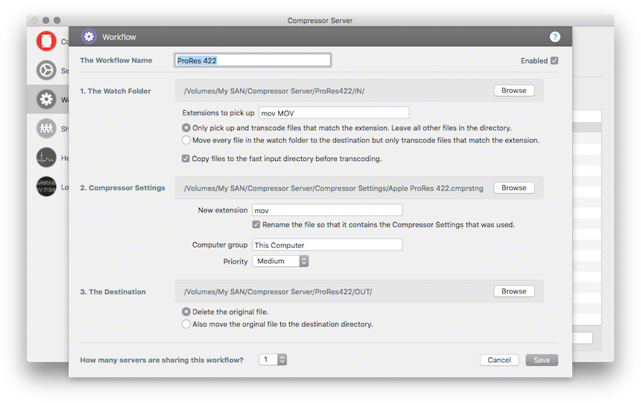Select the Workflows gear sidebar icon
This screenshot has width=641, height=403.
click(46, 99)
